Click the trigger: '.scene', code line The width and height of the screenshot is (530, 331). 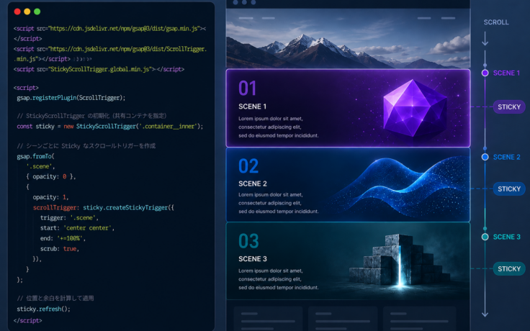[69, 218]
